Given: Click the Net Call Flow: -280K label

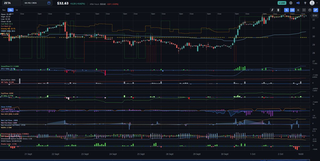Looking at the screenshot, I should pyautogui.click(x=9, y=120).
